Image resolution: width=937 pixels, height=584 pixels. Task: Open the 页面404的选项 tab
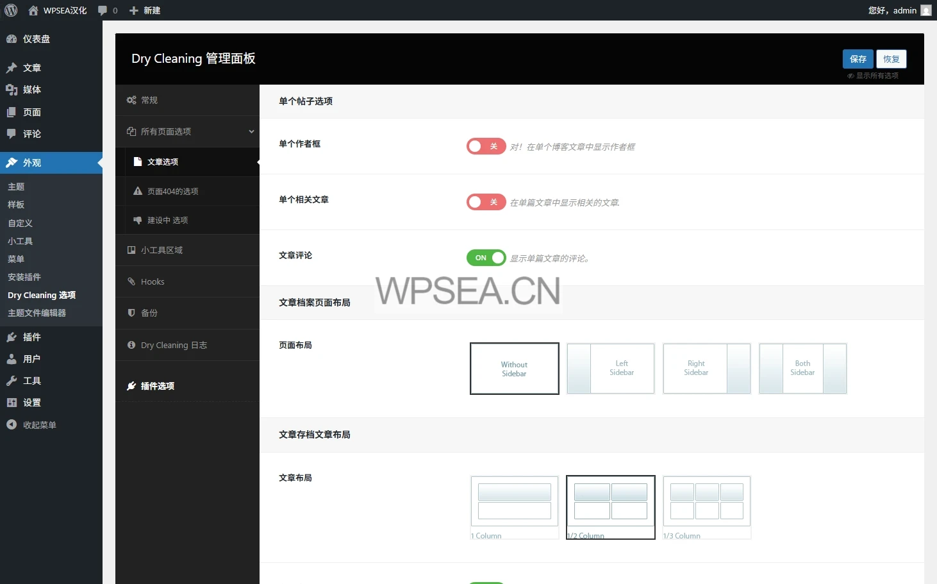tap(172, 191)
